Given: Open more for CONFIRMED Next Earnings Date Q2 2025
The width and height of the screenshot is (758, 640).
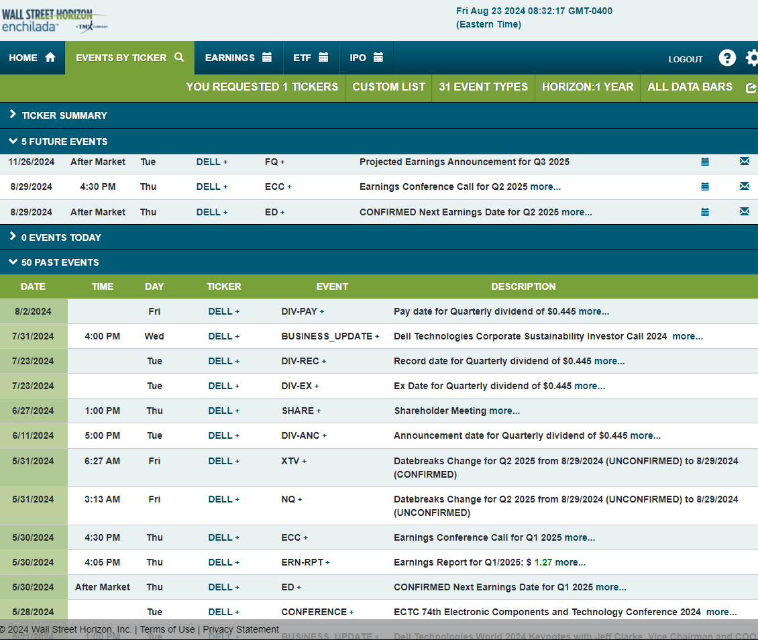Looking at the screenshot, I should [577, 212].
